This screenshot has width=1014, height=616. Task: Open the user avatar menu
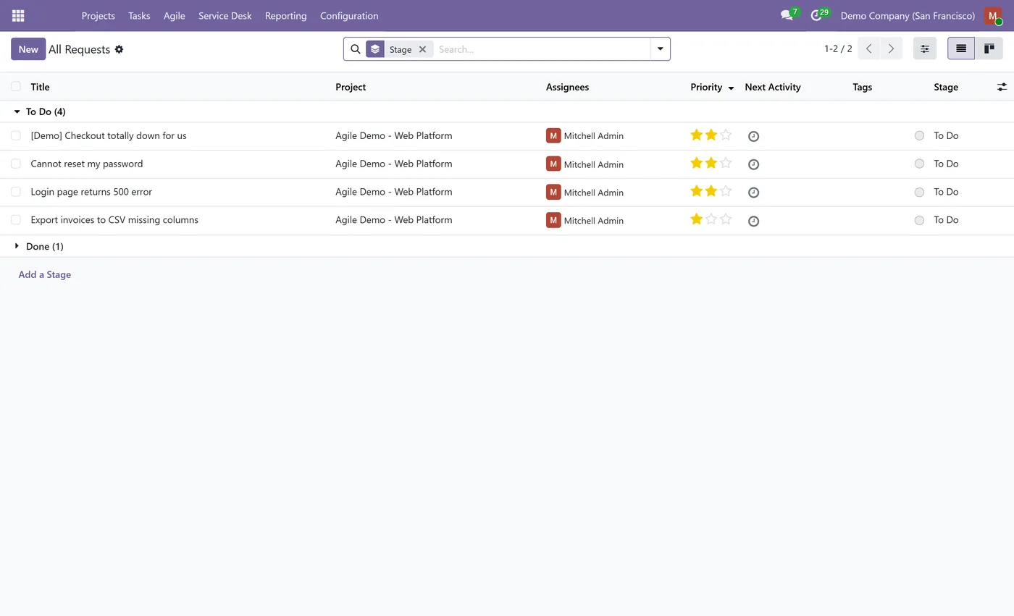993,15
